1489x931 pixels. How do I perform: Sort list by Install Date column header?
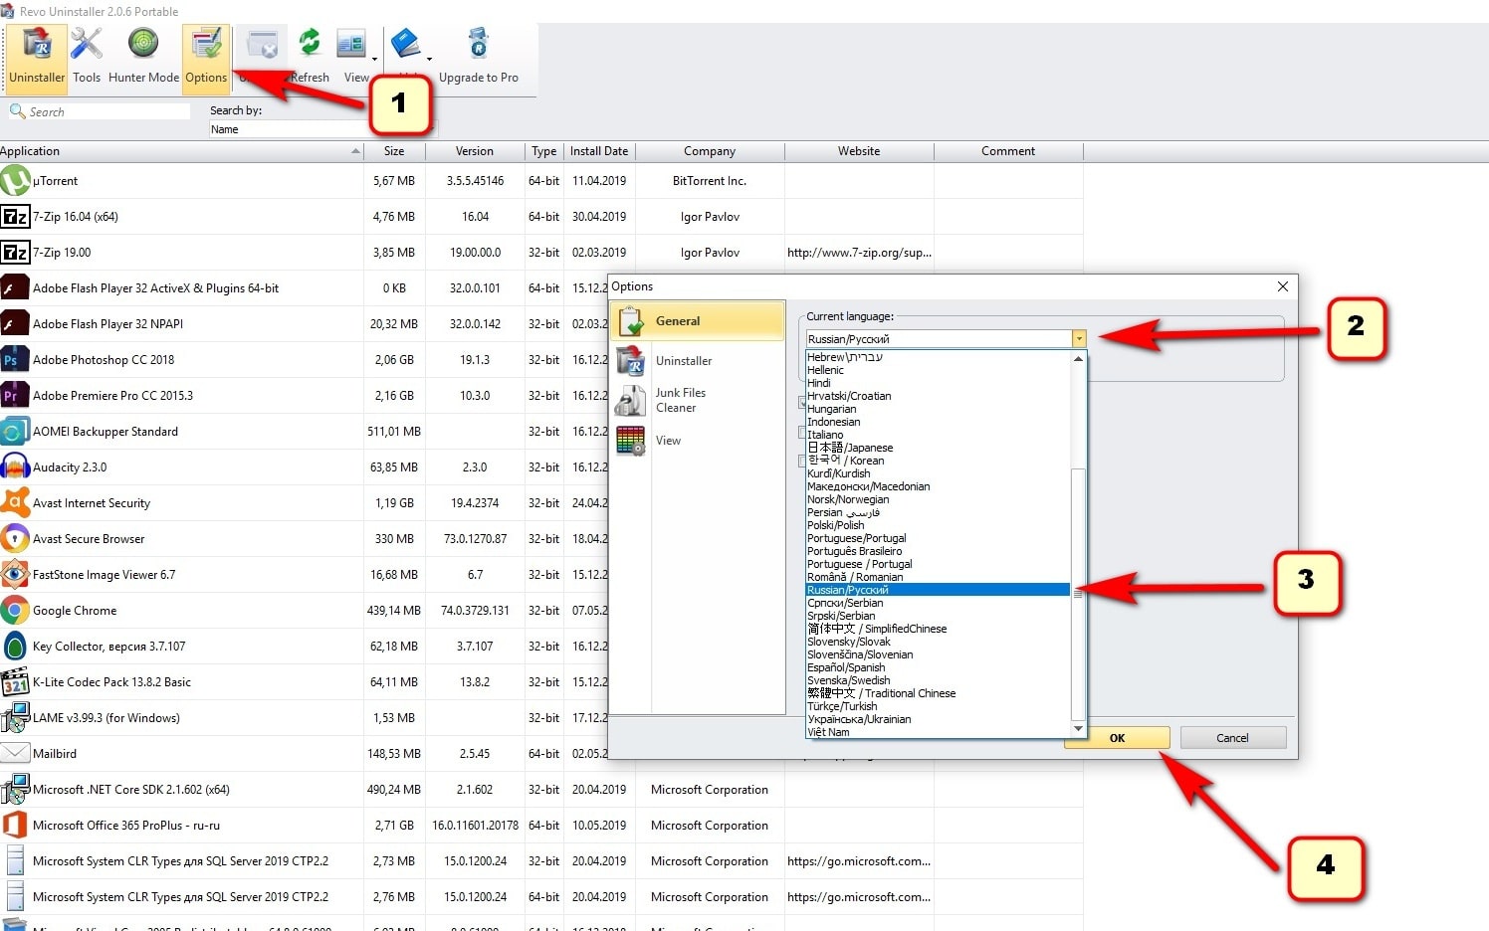(599, 151)
